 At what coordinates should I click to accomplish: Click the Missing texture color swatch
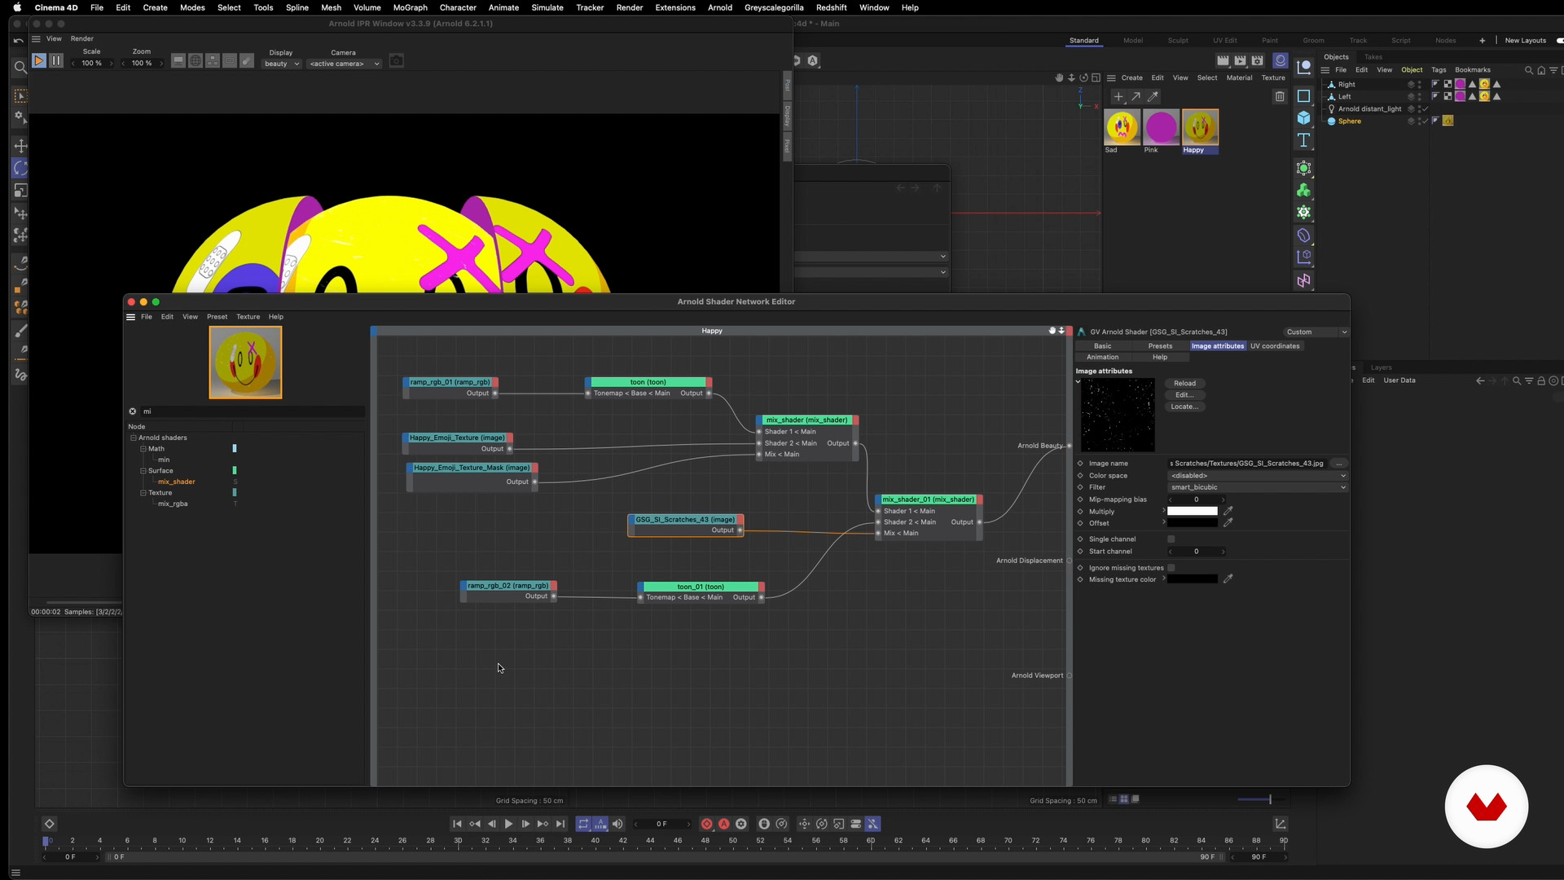tap(1193, 579)
